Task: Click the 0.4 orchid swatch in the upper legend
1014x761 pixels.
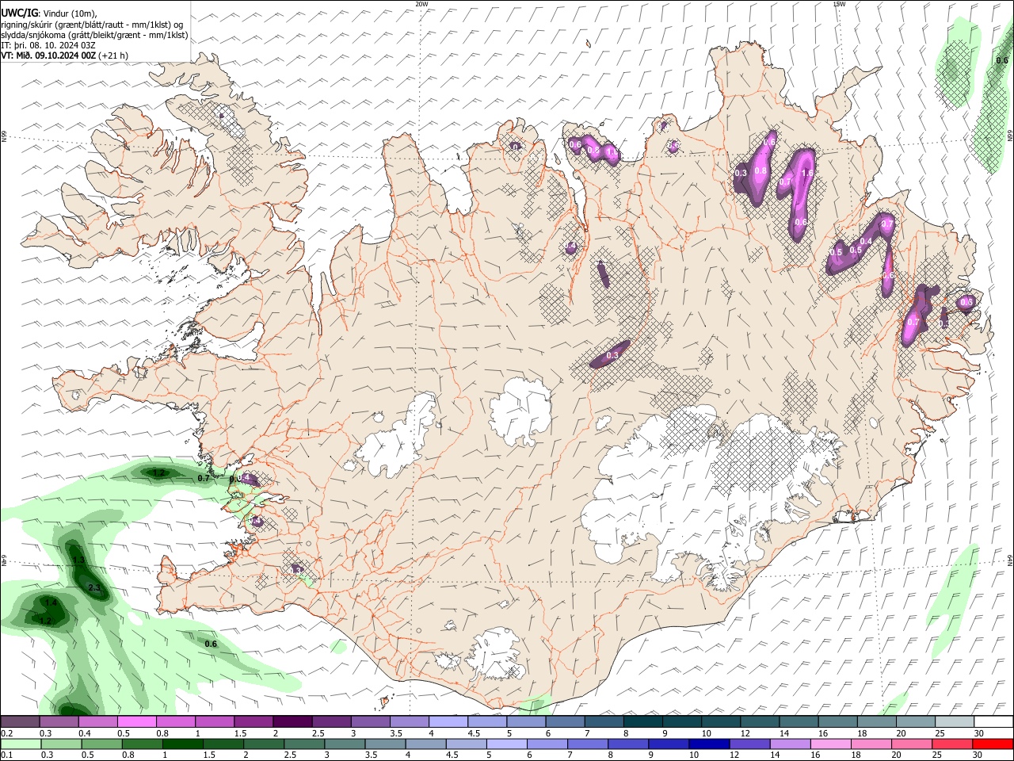Action: (x=97, y=721)
